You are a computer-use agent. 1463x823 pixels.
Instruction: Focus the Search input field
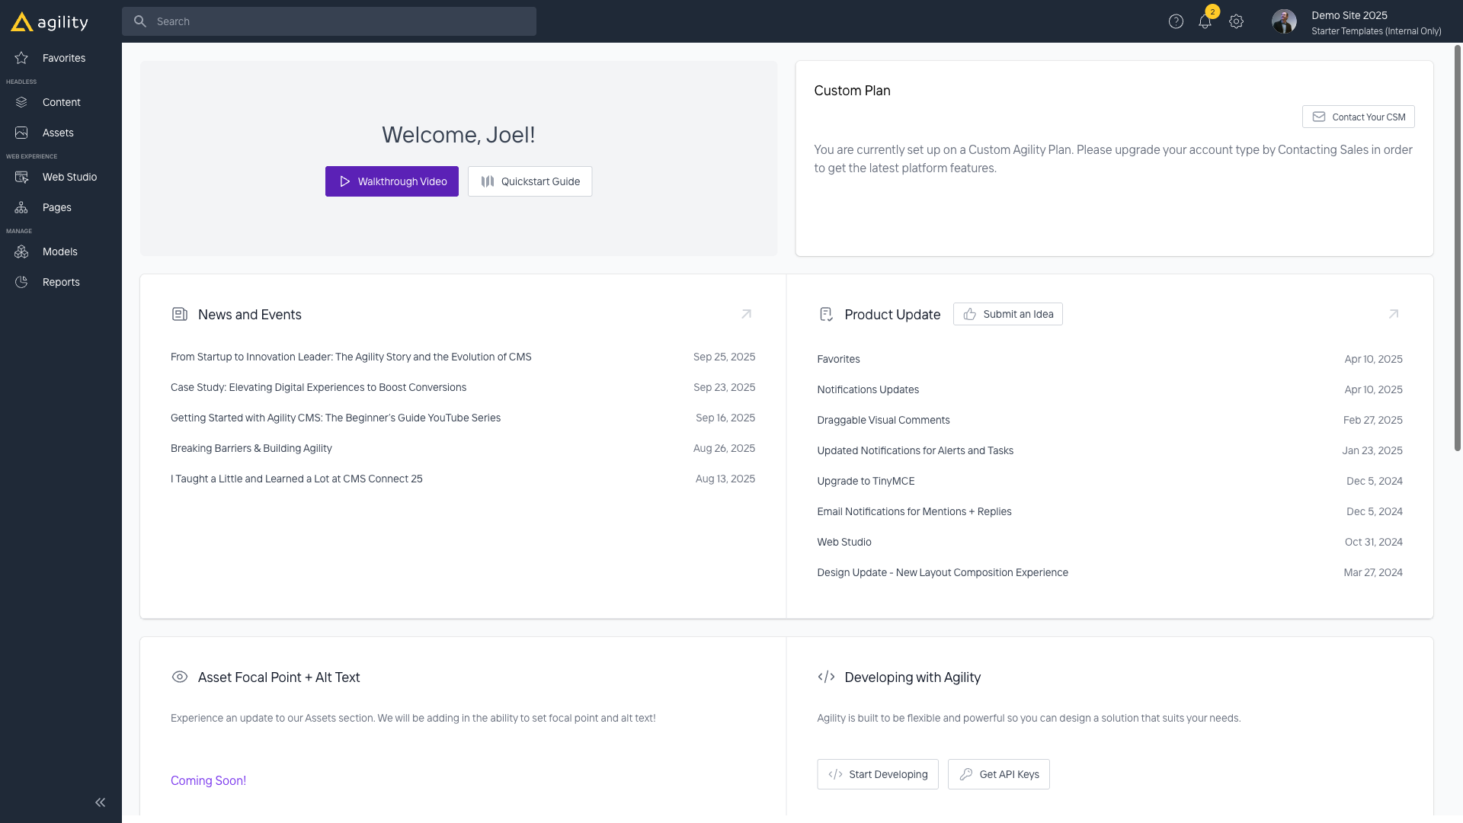click(x=329, y=21)
